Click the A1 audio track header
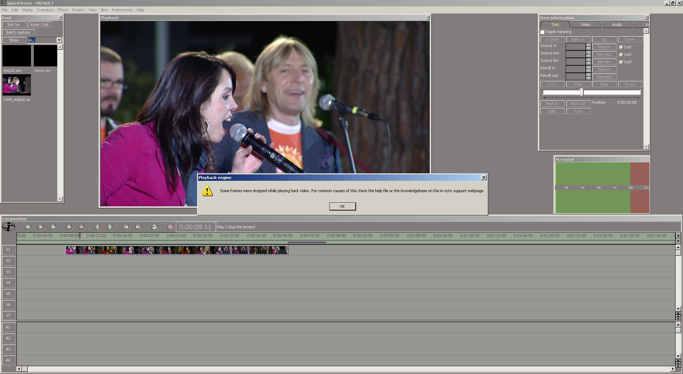Viewport: 683px width, 374px height. click(x=9, y=327)
